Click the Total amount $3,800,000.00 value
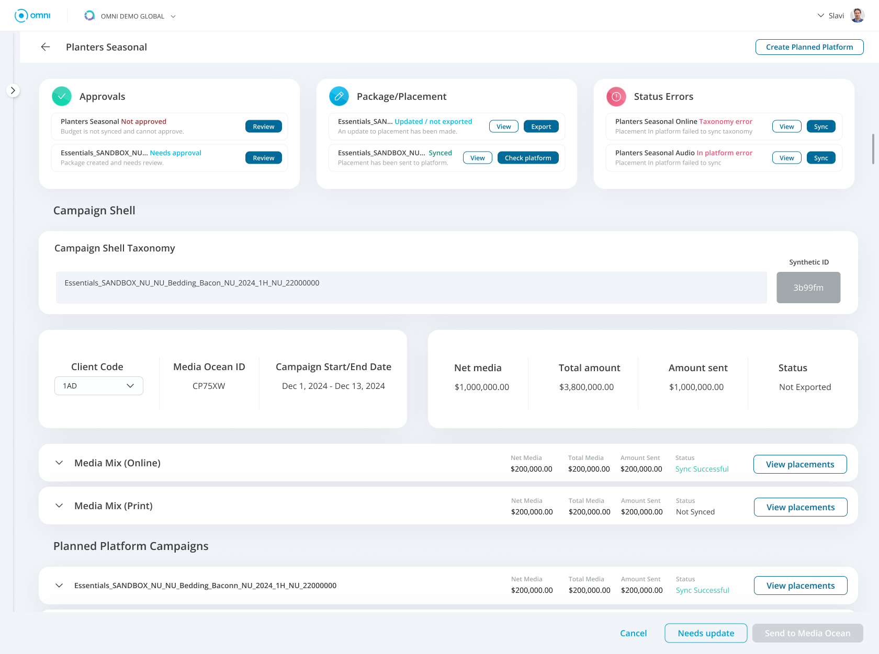Screen dimensions: 879x654 (x=587, y=387)
